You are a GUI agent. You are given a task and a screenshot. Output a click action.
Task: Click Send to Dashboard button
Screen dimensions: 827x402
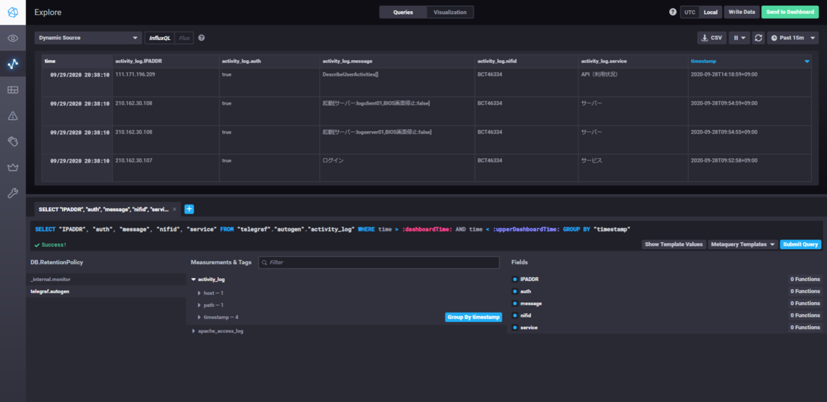[x=790, y=12]
